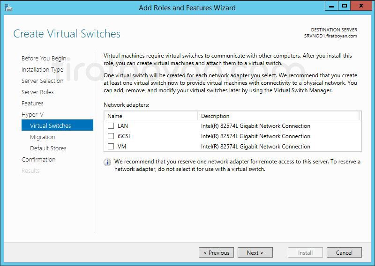Open the Migration step

[x=43, y=137]
